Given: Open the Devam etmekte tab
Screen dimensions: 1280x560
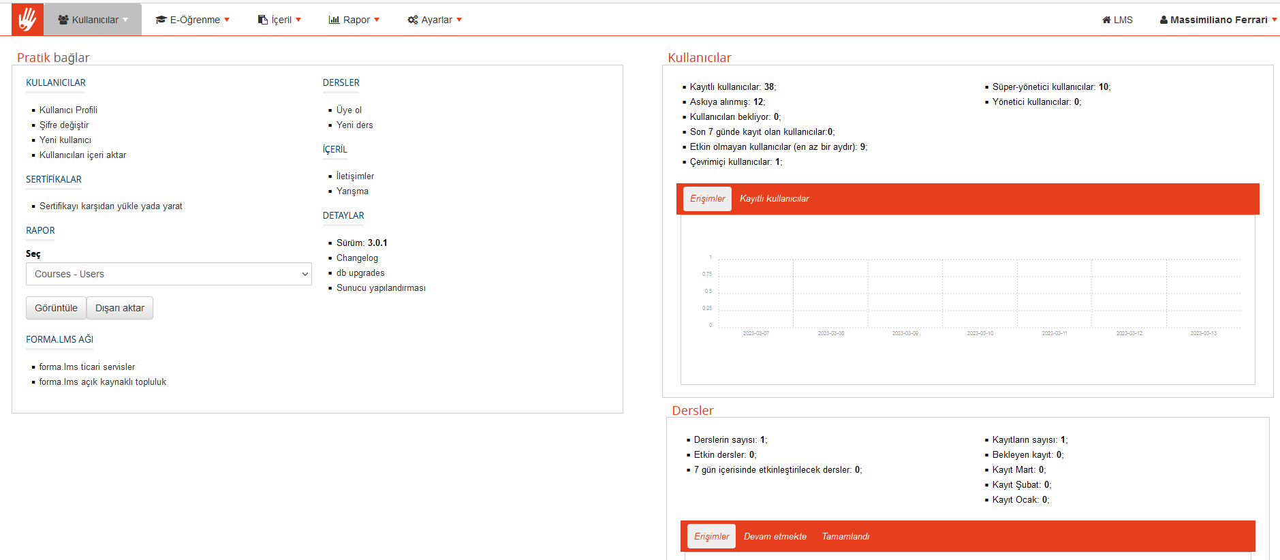Looking at the screenshot, I should coord(775,537).
